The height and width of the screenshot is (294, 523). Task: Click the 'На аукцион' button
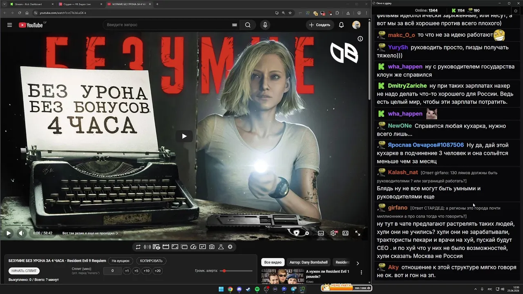click(121, 261)
